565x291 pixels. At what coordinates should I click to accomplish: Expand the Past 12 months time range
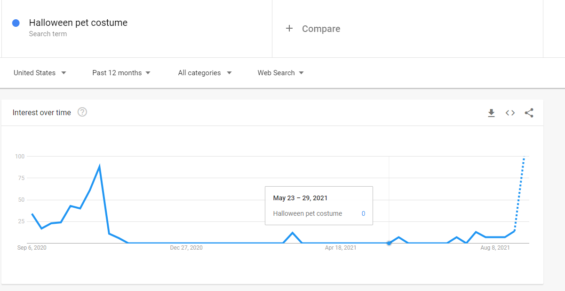tap(121, 73)
